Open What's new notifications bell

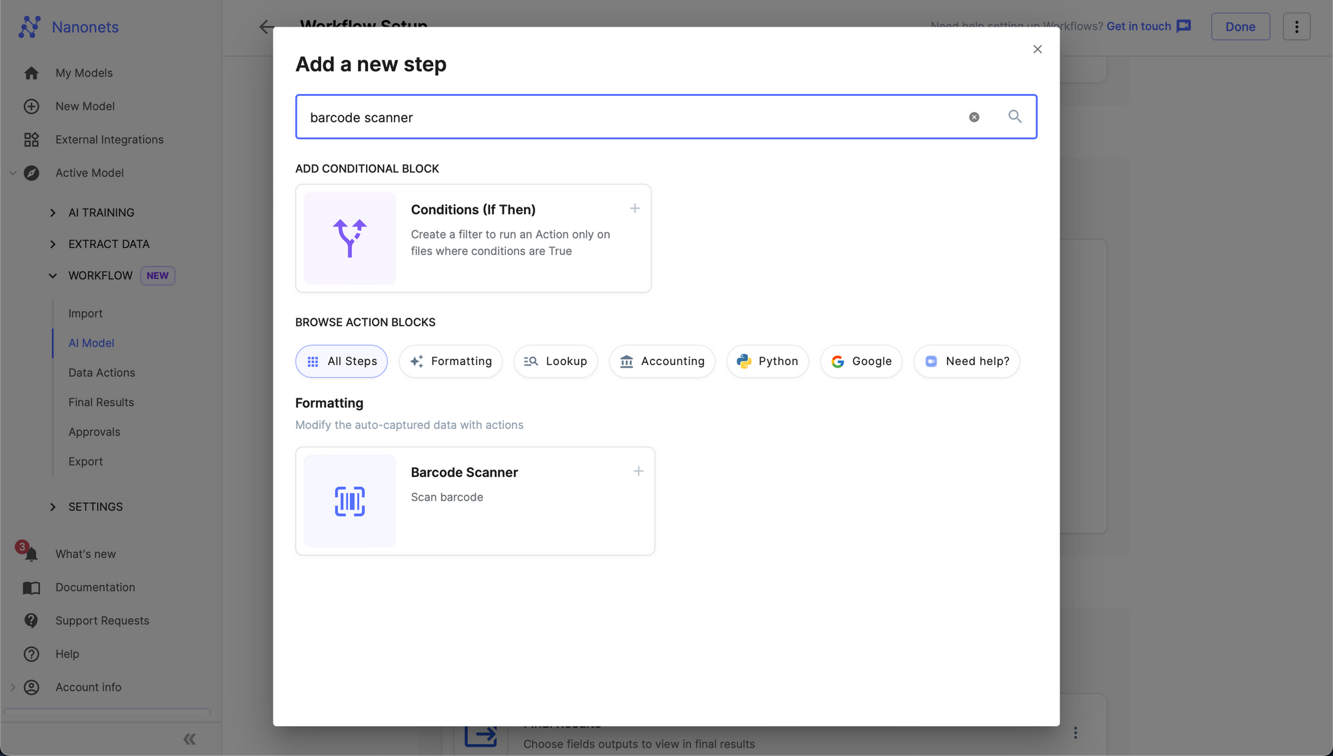tap(31, 554)
